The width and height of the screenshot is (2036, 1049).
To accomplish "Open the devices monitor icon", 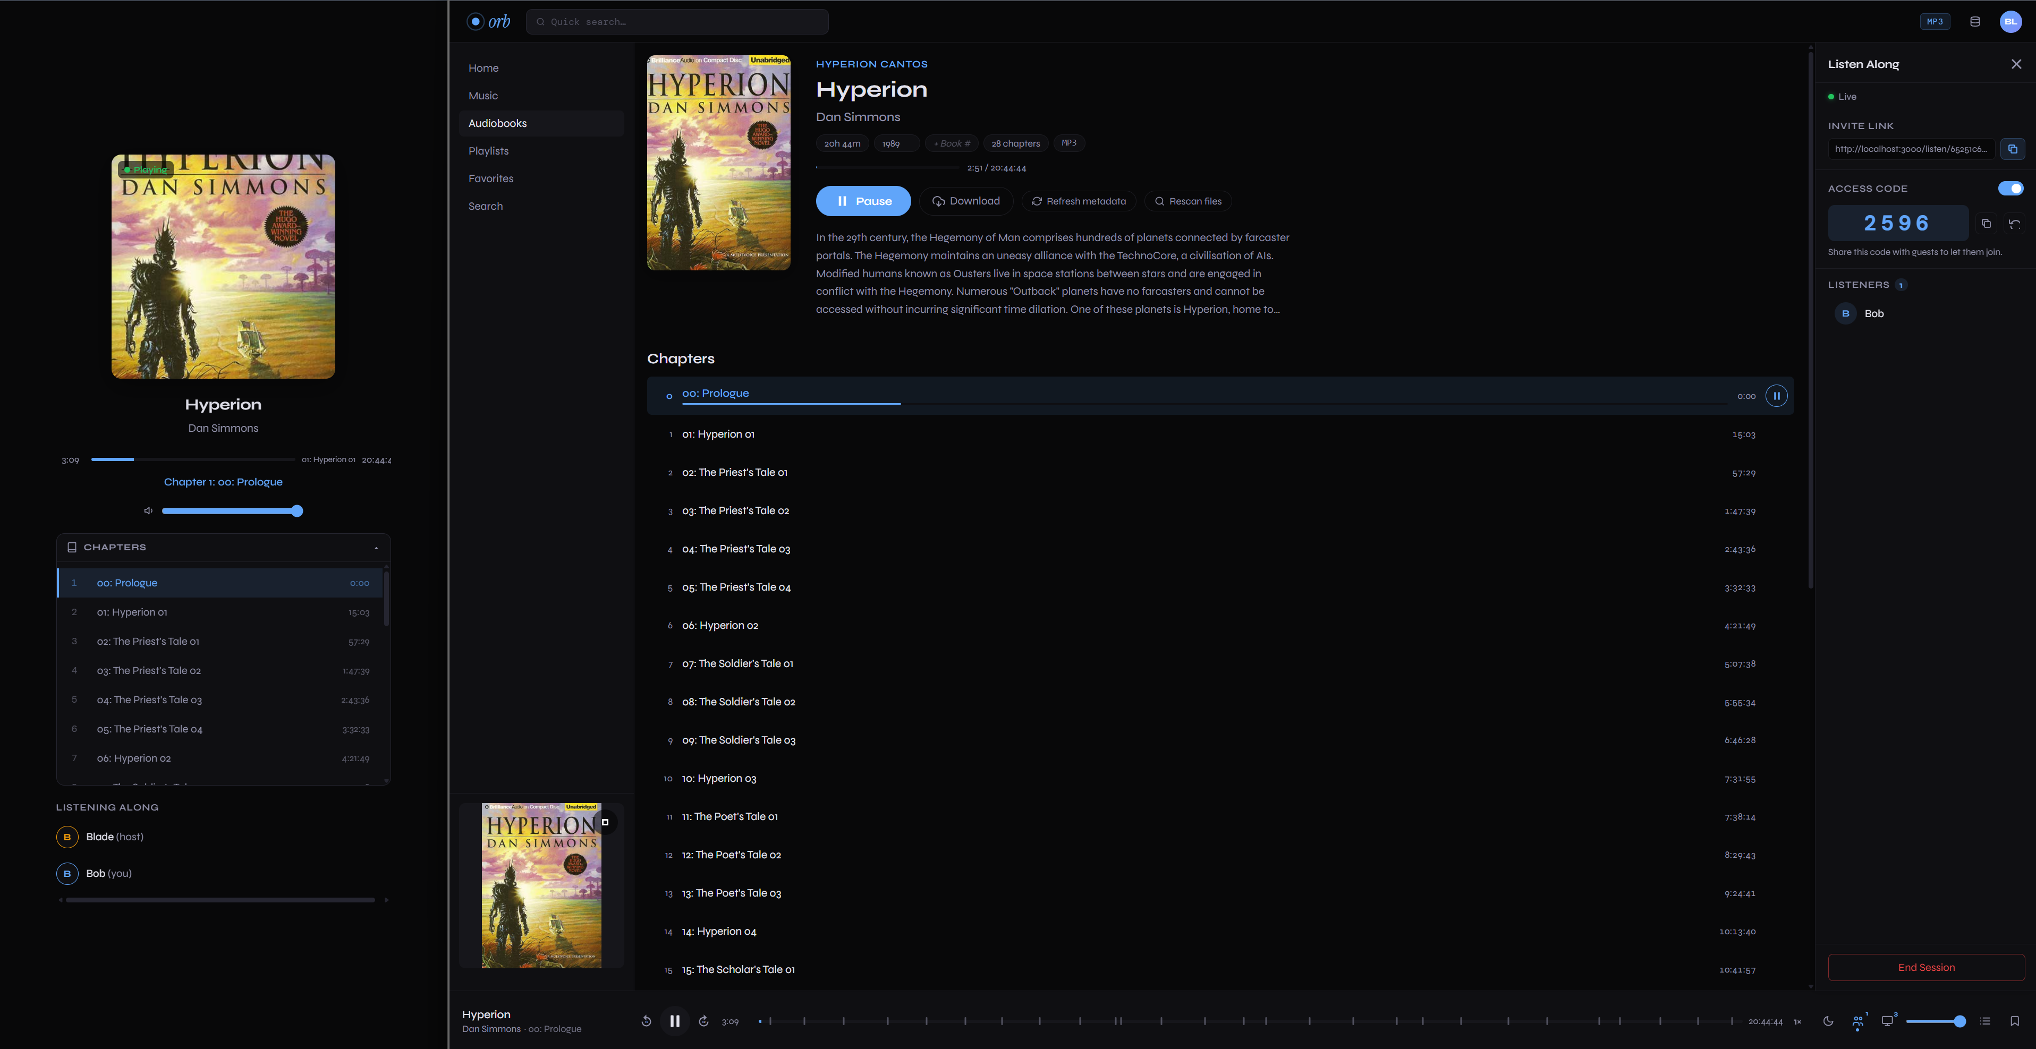I will [x=1887, y=1020].
